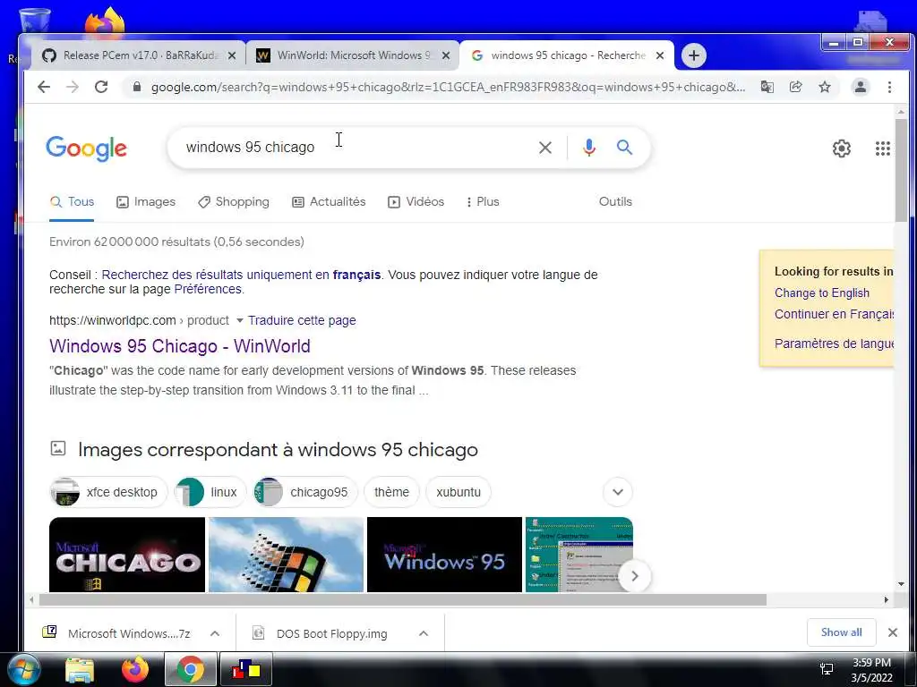Open Microsoft Windows 95 logo thumbnail
917x687 pixels.
click(444, 555)
